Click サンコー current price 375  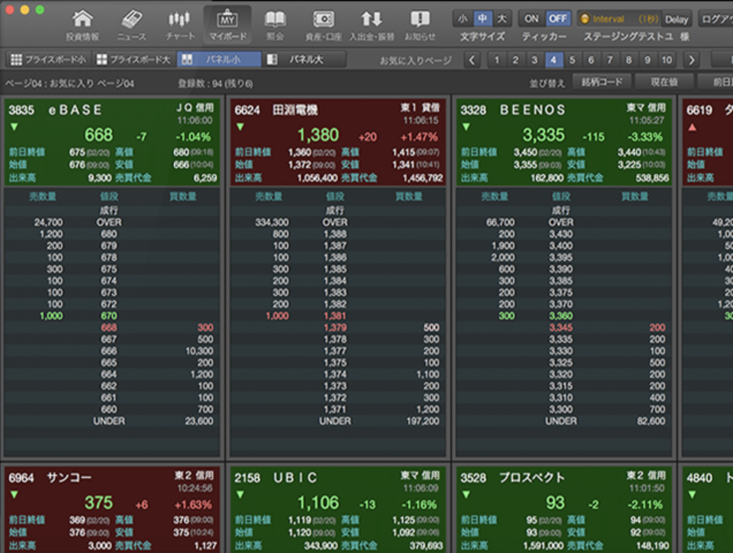99,503
